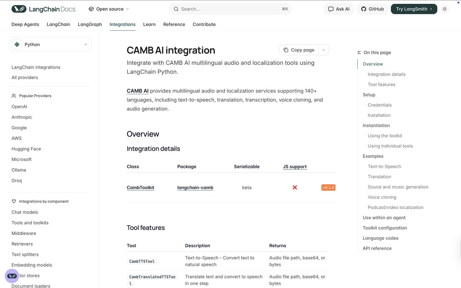Select Ollama provider in sidebar

[x=19, y=170]
